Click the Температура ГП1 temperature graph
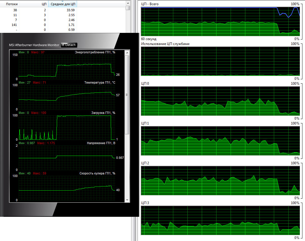The height and width of the screenshot is (241, 305). click(67, 97)
